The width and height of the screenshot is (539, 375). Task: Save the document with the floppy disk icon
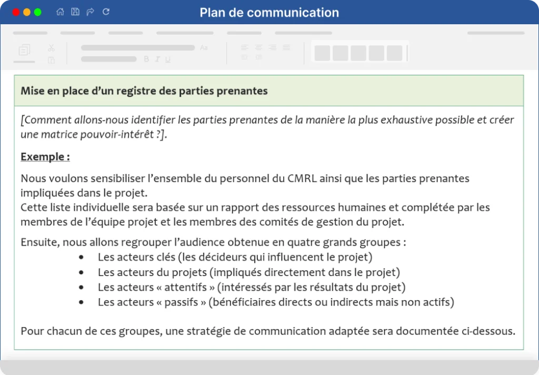pyautogui.click(x=75, y=12)
